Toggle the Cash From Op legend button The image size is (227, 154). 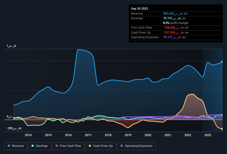tap(101, 146)
